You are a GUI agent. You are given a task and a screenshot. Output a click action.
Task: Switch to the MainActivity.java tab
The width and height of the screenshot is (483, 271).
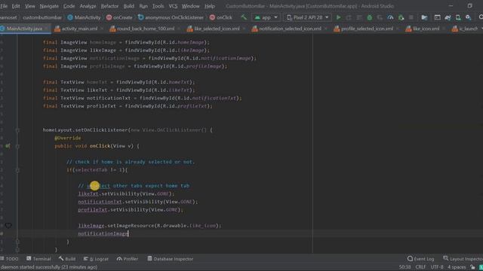[x=24, y=29]
